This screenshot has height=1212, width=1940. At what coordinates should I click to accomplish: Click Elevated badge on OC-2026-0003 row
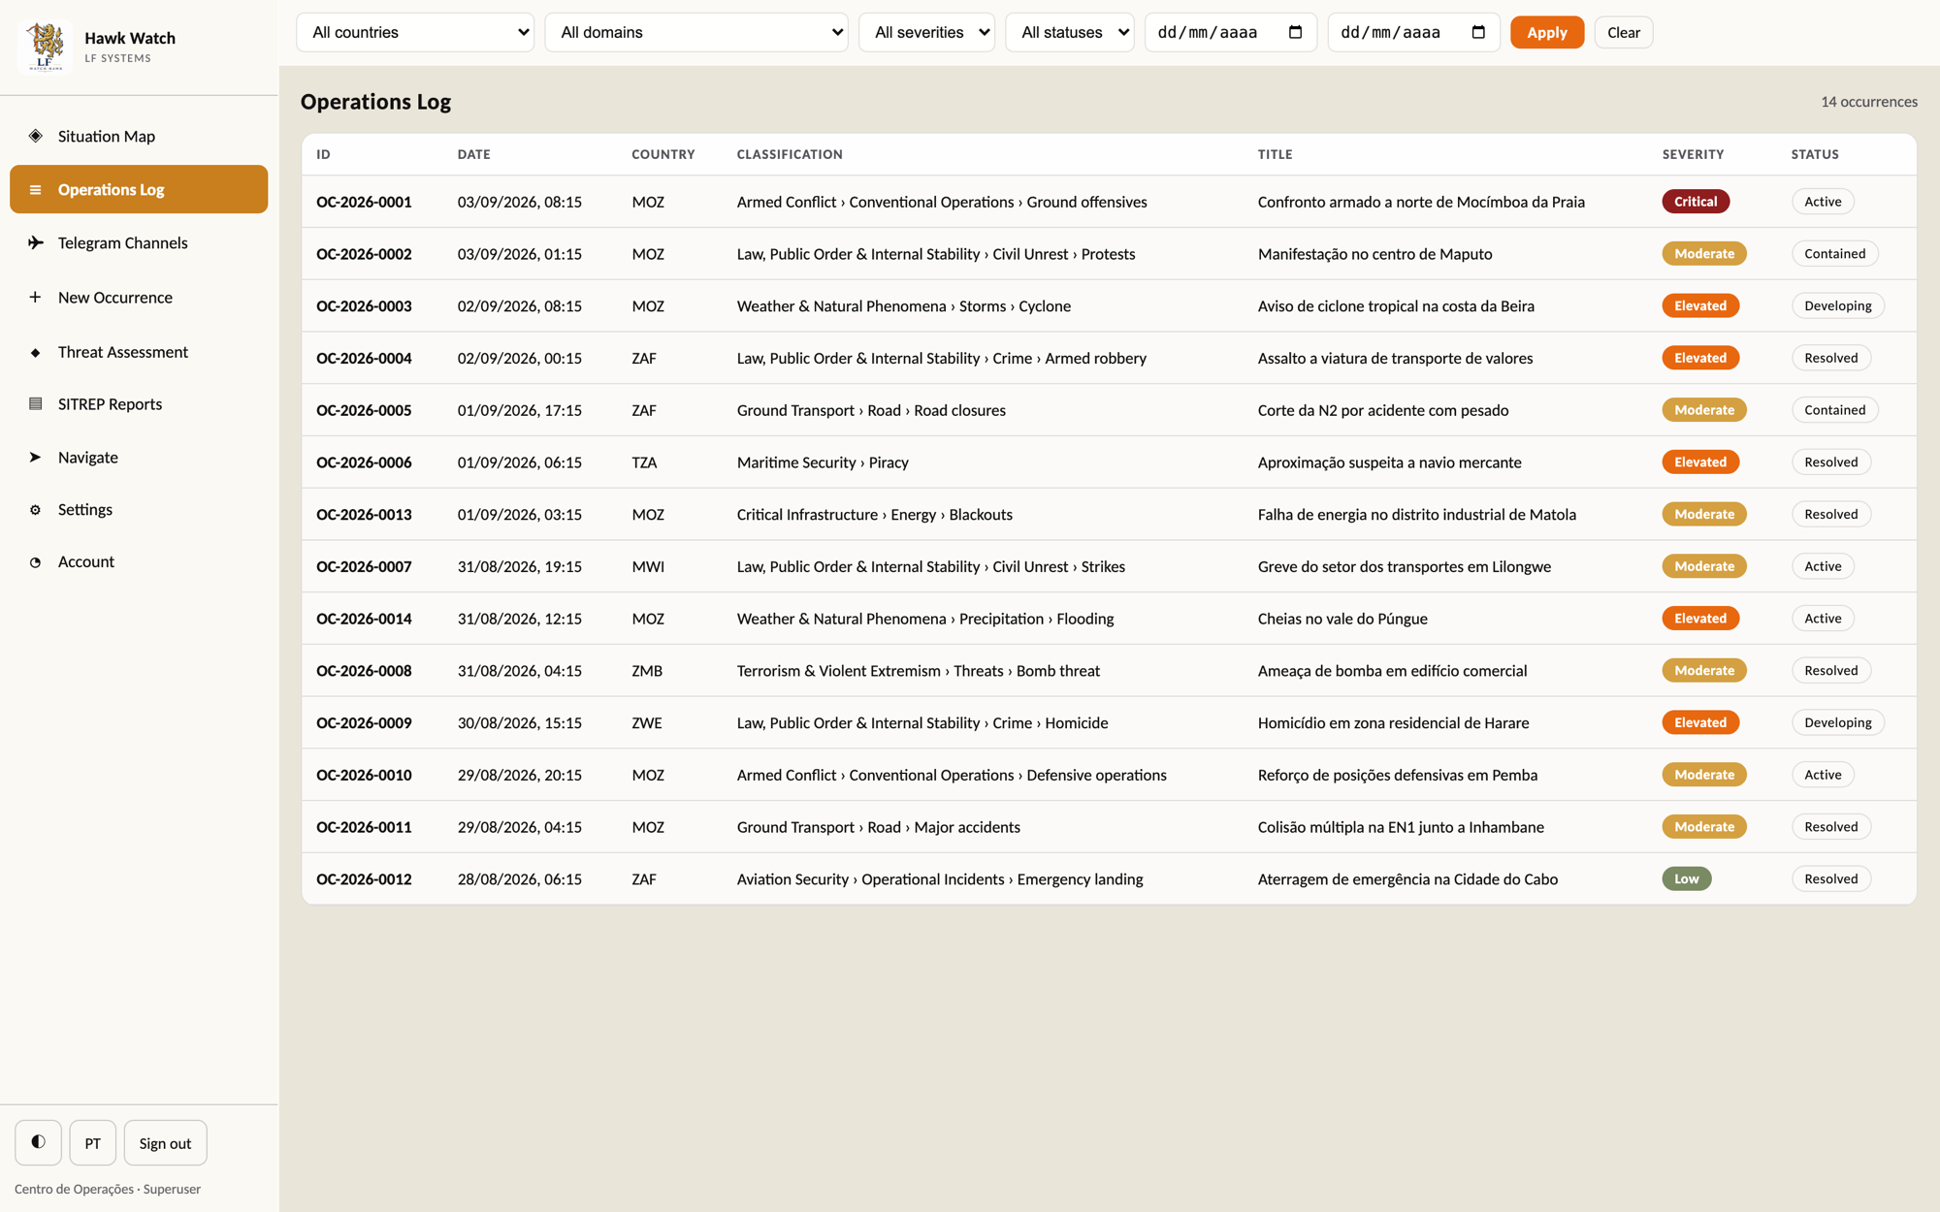[x=1700, y=305]
